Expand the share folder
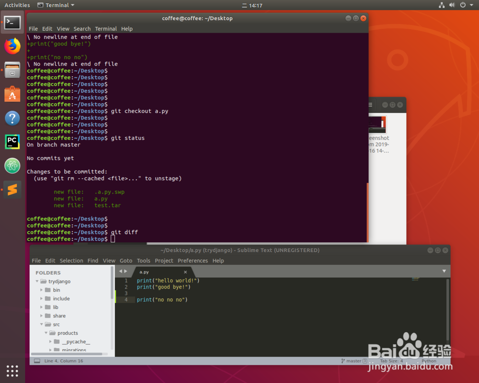Screen dimensions: 479x383 pyautogui.click(x=42, y=315)
